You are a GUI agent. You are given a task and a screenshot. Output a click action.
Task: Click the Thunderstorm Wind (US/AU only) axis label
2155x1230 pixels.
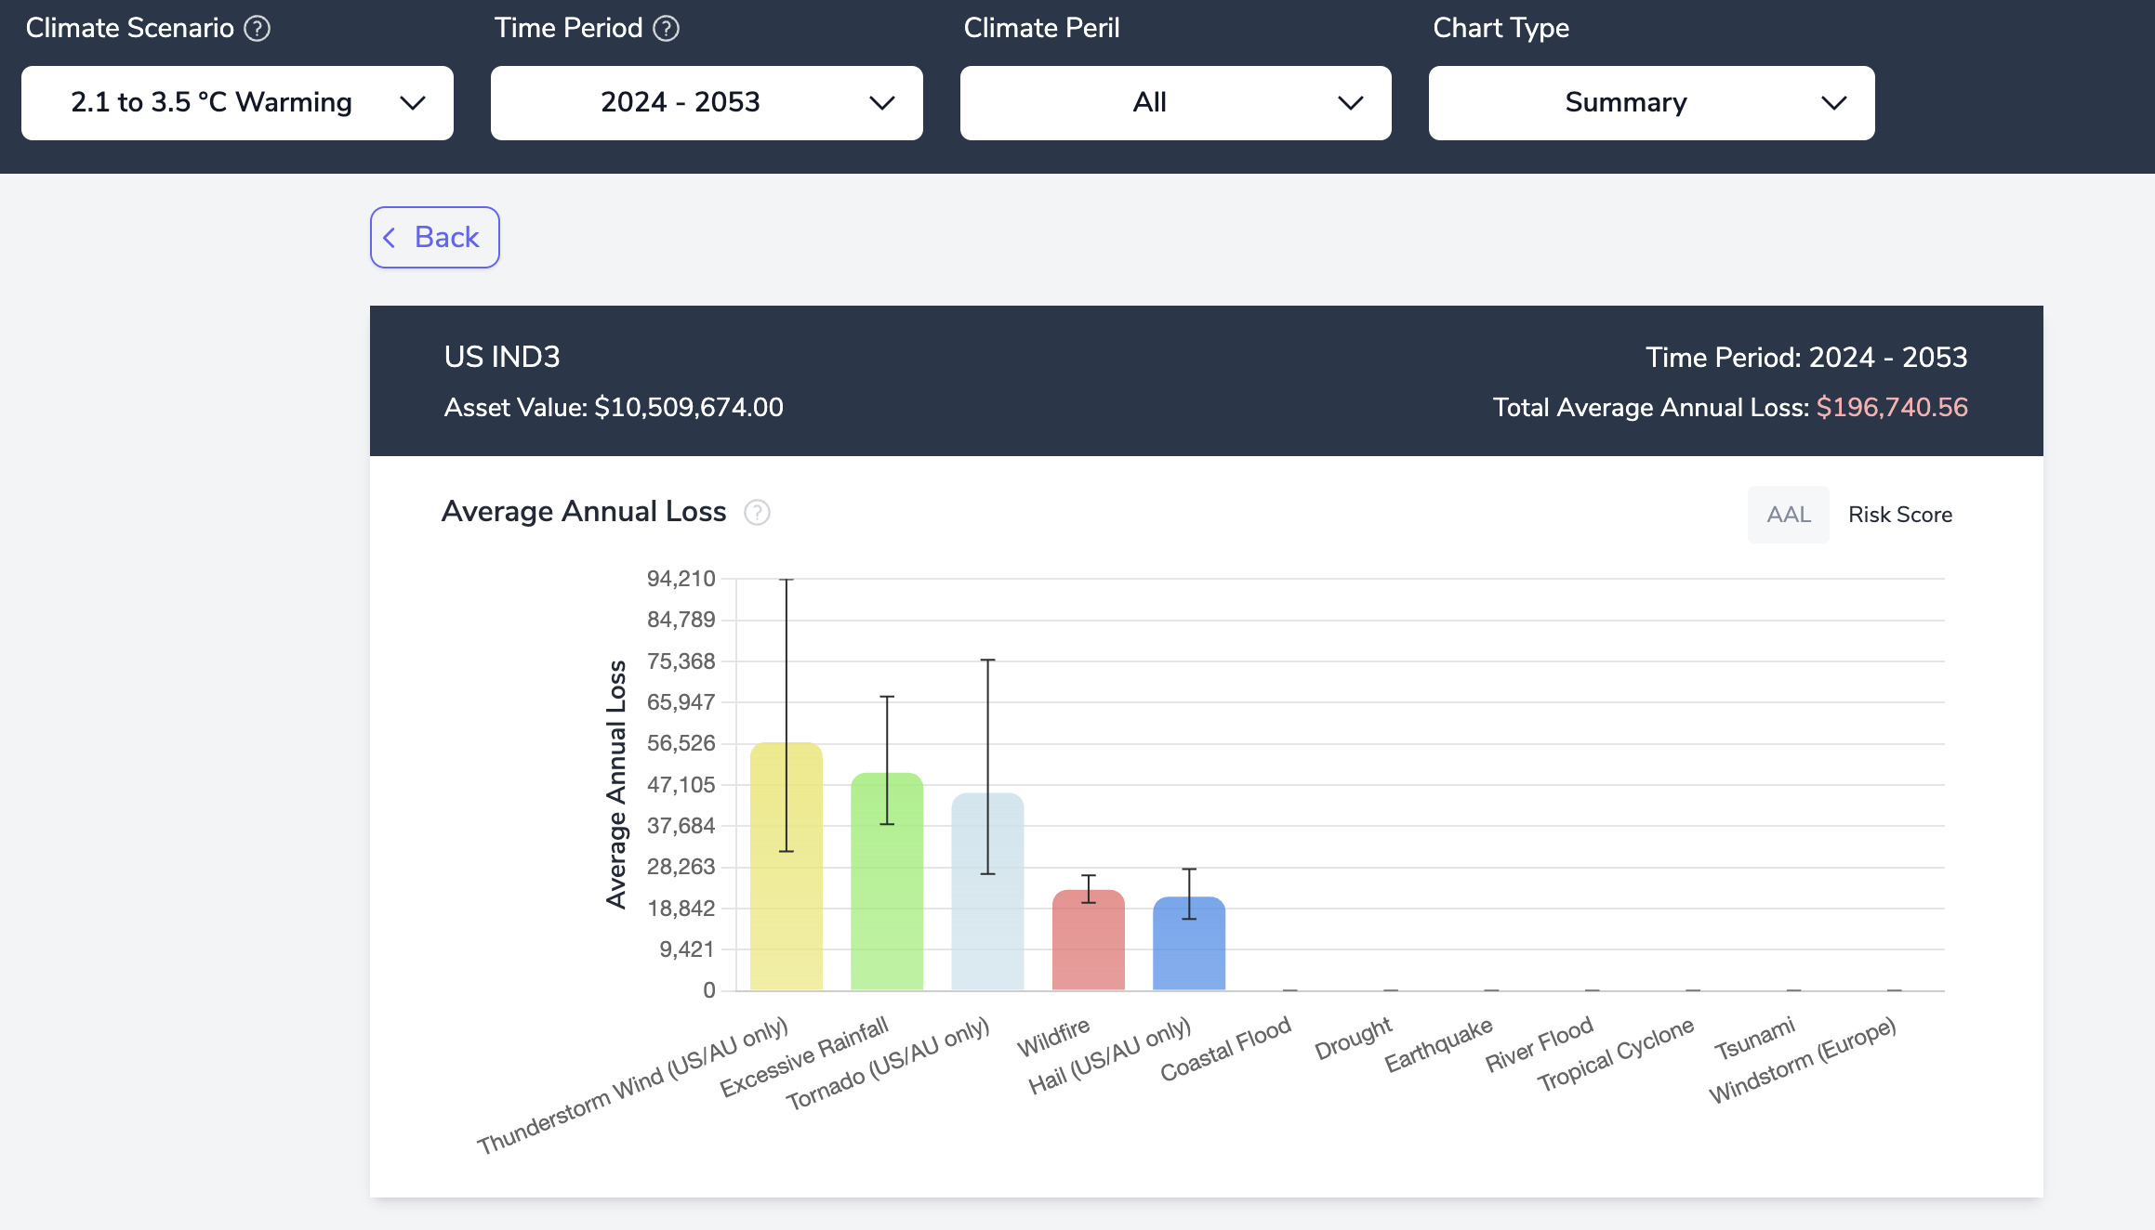[632, 1085]
